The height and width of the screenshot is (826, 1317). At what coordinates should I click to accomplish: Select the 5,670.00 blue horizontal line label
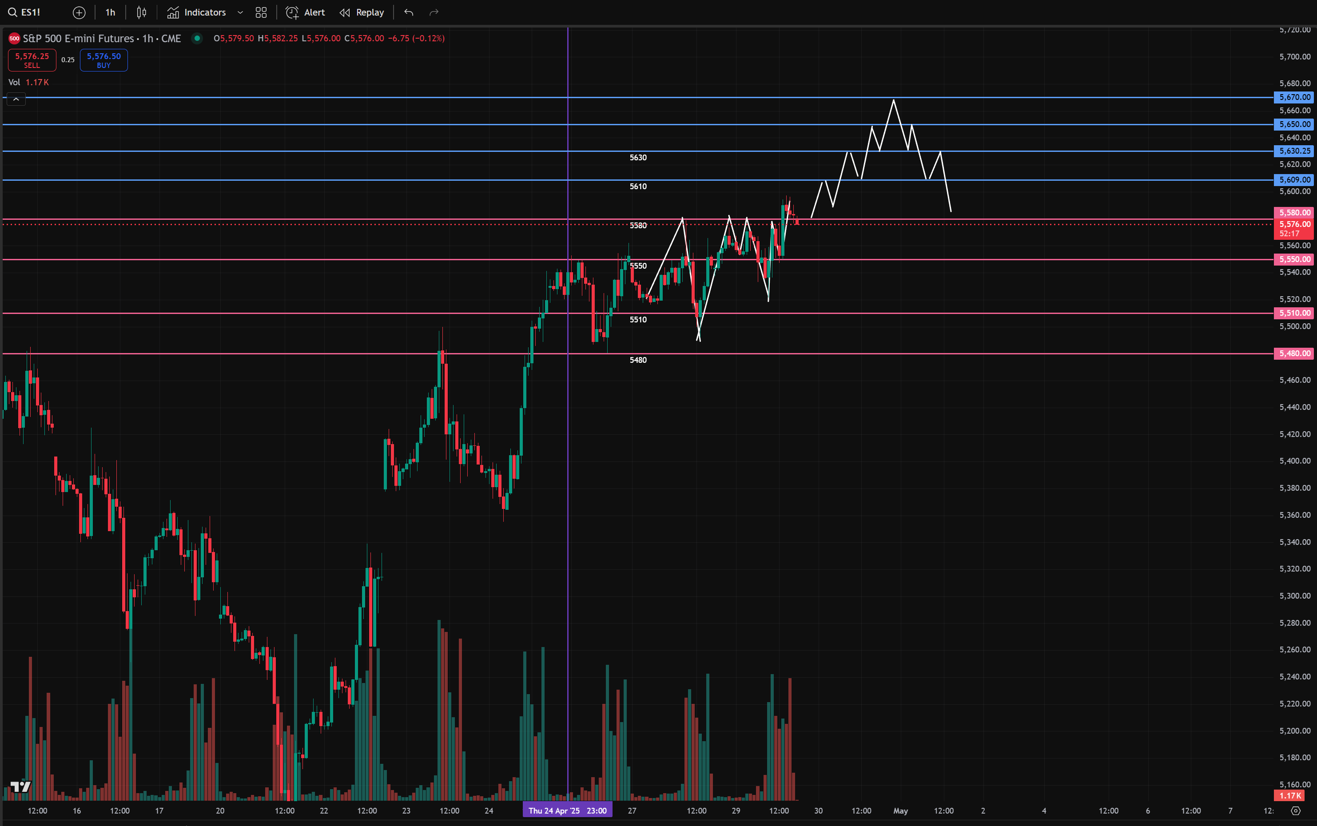1294,97
